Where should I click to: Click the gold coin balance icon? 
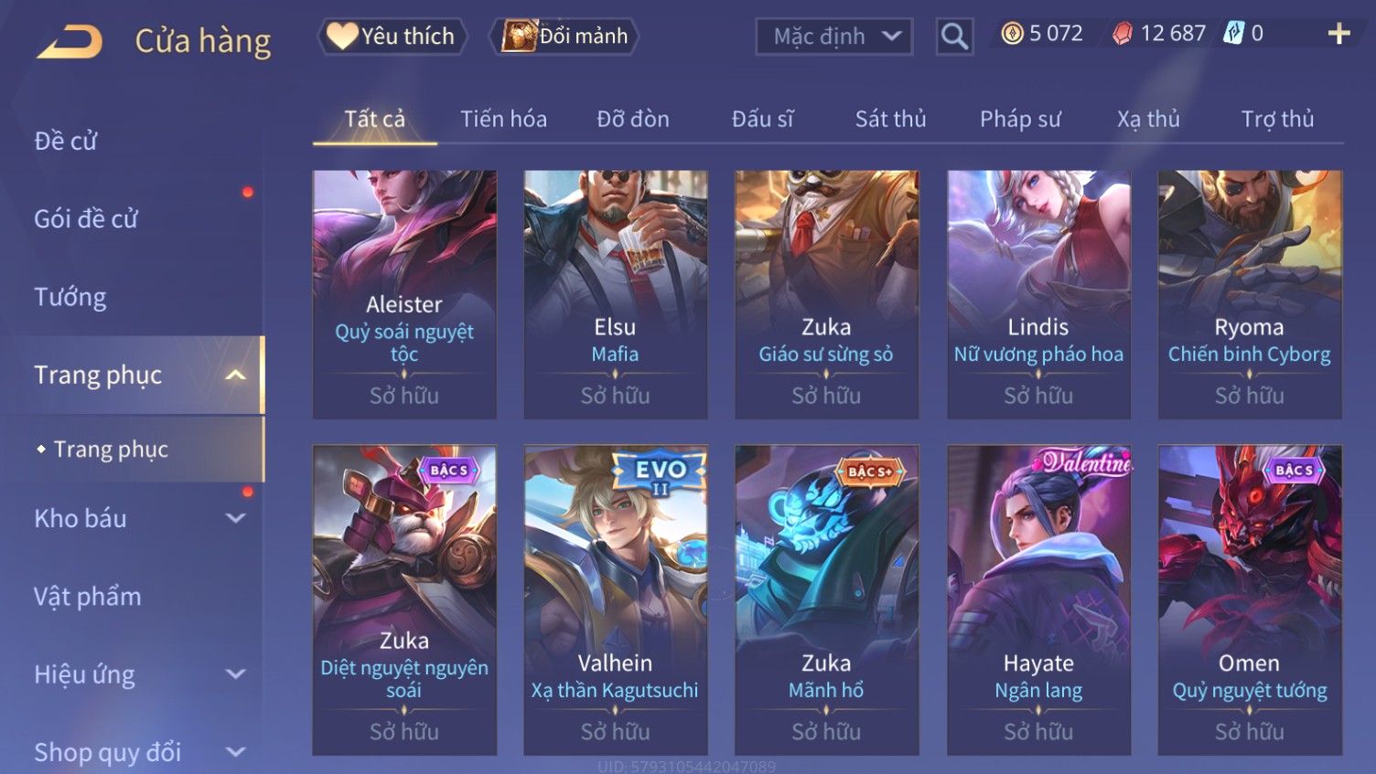coord(1012,34)
